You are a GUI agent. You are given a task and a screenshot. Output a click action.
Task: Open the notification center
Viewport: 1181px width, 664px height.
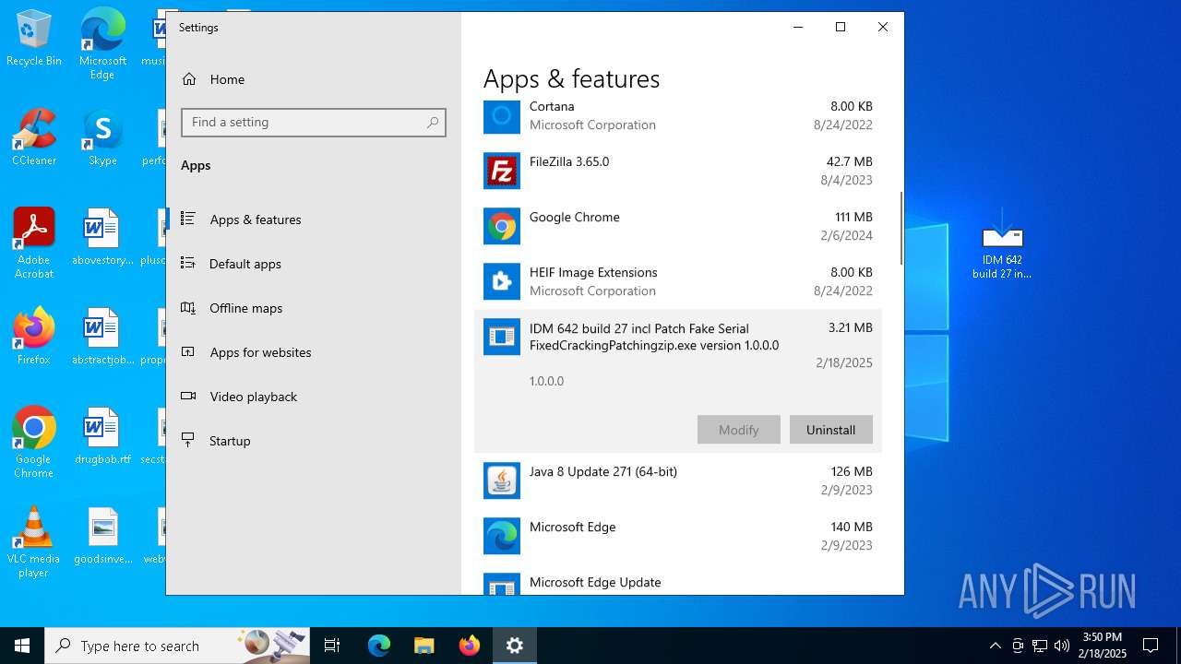(1151, 646)
